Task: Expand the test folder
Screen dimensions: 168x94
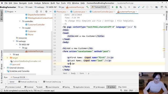Action: point(10,55)
